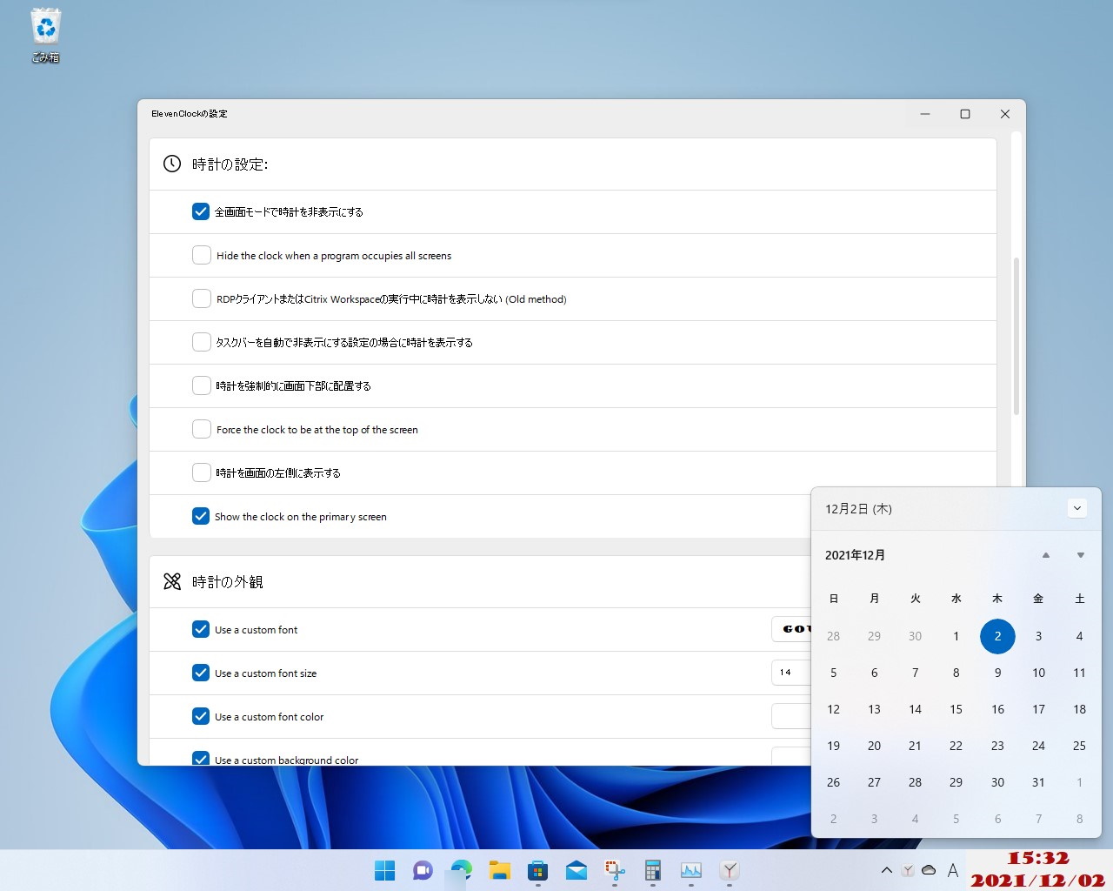Click the custom font color swatch
Image resolution: width=1113 pixels, height=891 pixels.
click(x=793, y=716)
